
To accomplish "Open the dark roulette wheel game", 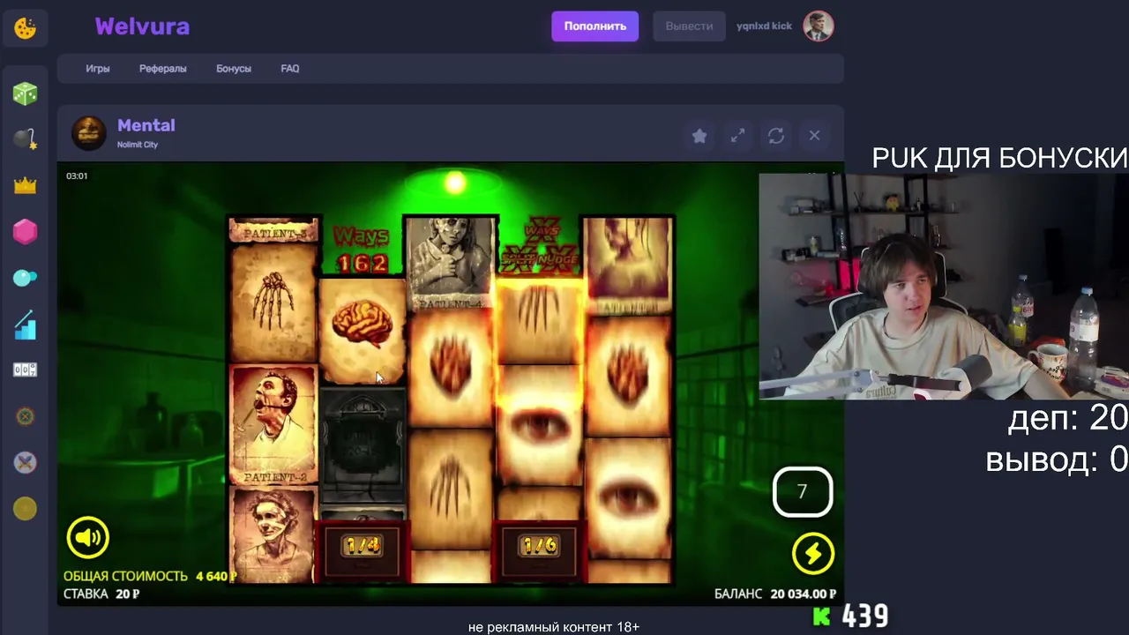I will [25, 416].
